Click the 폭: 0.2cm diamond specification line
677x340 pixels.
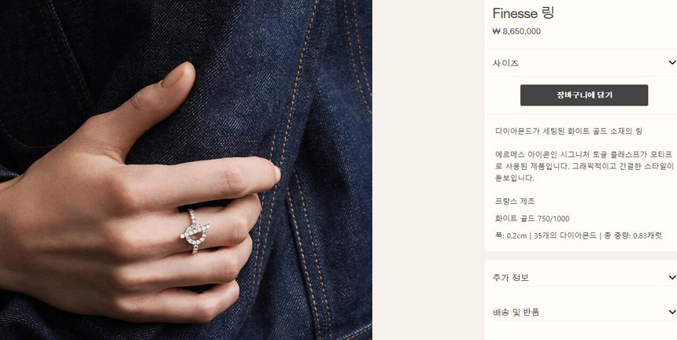click(x=579, y=236)
